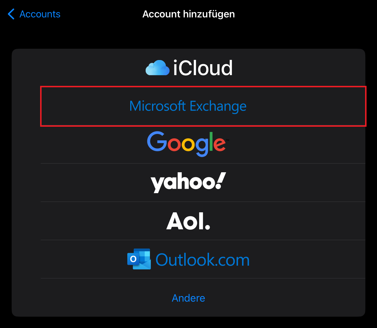
Task: Choose the Aol. logo
Action: click(188, 221)
